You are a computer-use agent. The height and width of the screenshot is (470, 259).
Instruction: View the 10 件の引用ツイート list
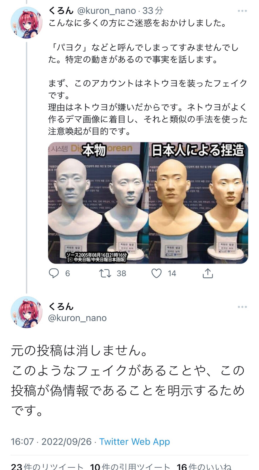coord(130,466)
